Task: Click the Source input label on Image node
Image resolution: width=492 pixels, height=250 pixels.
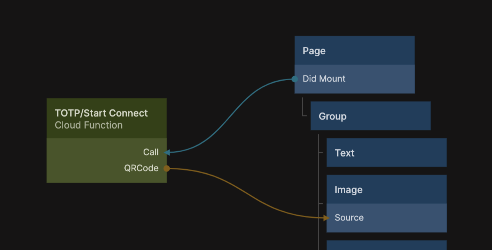Action: (349, 218)
